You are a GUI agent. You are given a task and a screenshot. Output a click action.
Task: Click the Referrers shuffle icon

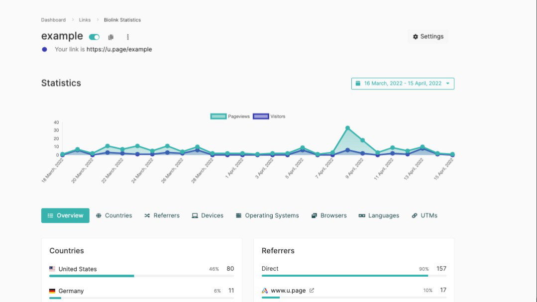[x=147, y=215]
